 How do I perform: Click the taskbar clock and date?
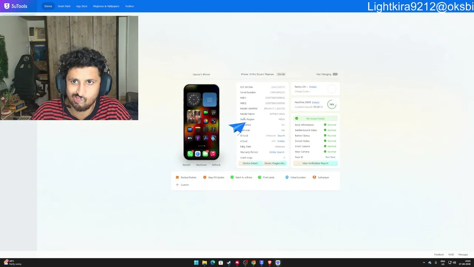[x=464, y=263]
